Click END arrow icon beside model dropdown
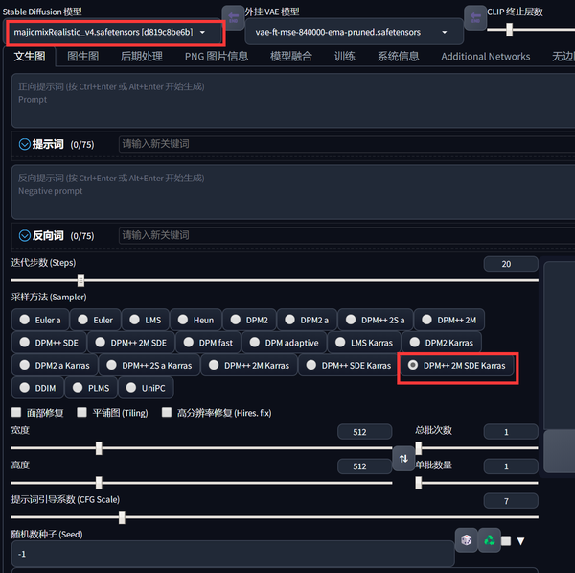575x573 pixels. pyautogui.click(x=233, y=17)
